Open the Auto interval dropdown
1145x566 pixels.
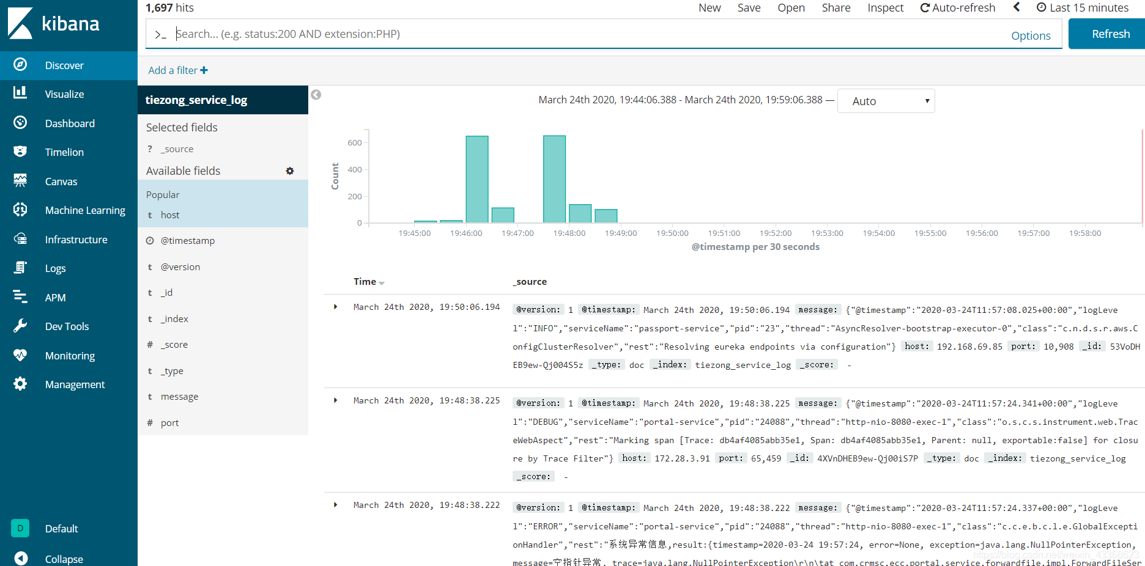click(x=886, y=100)
